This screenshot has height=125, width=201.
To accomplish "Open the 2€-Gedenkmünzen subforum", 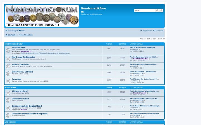I will 30,53.
